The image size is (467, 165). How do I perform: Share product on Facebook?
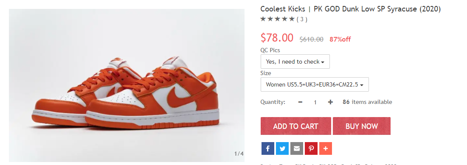(x=268, y=148)
